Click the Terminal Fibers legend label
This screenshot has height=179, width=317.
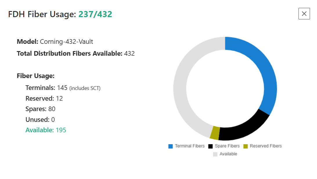(190, 146)
